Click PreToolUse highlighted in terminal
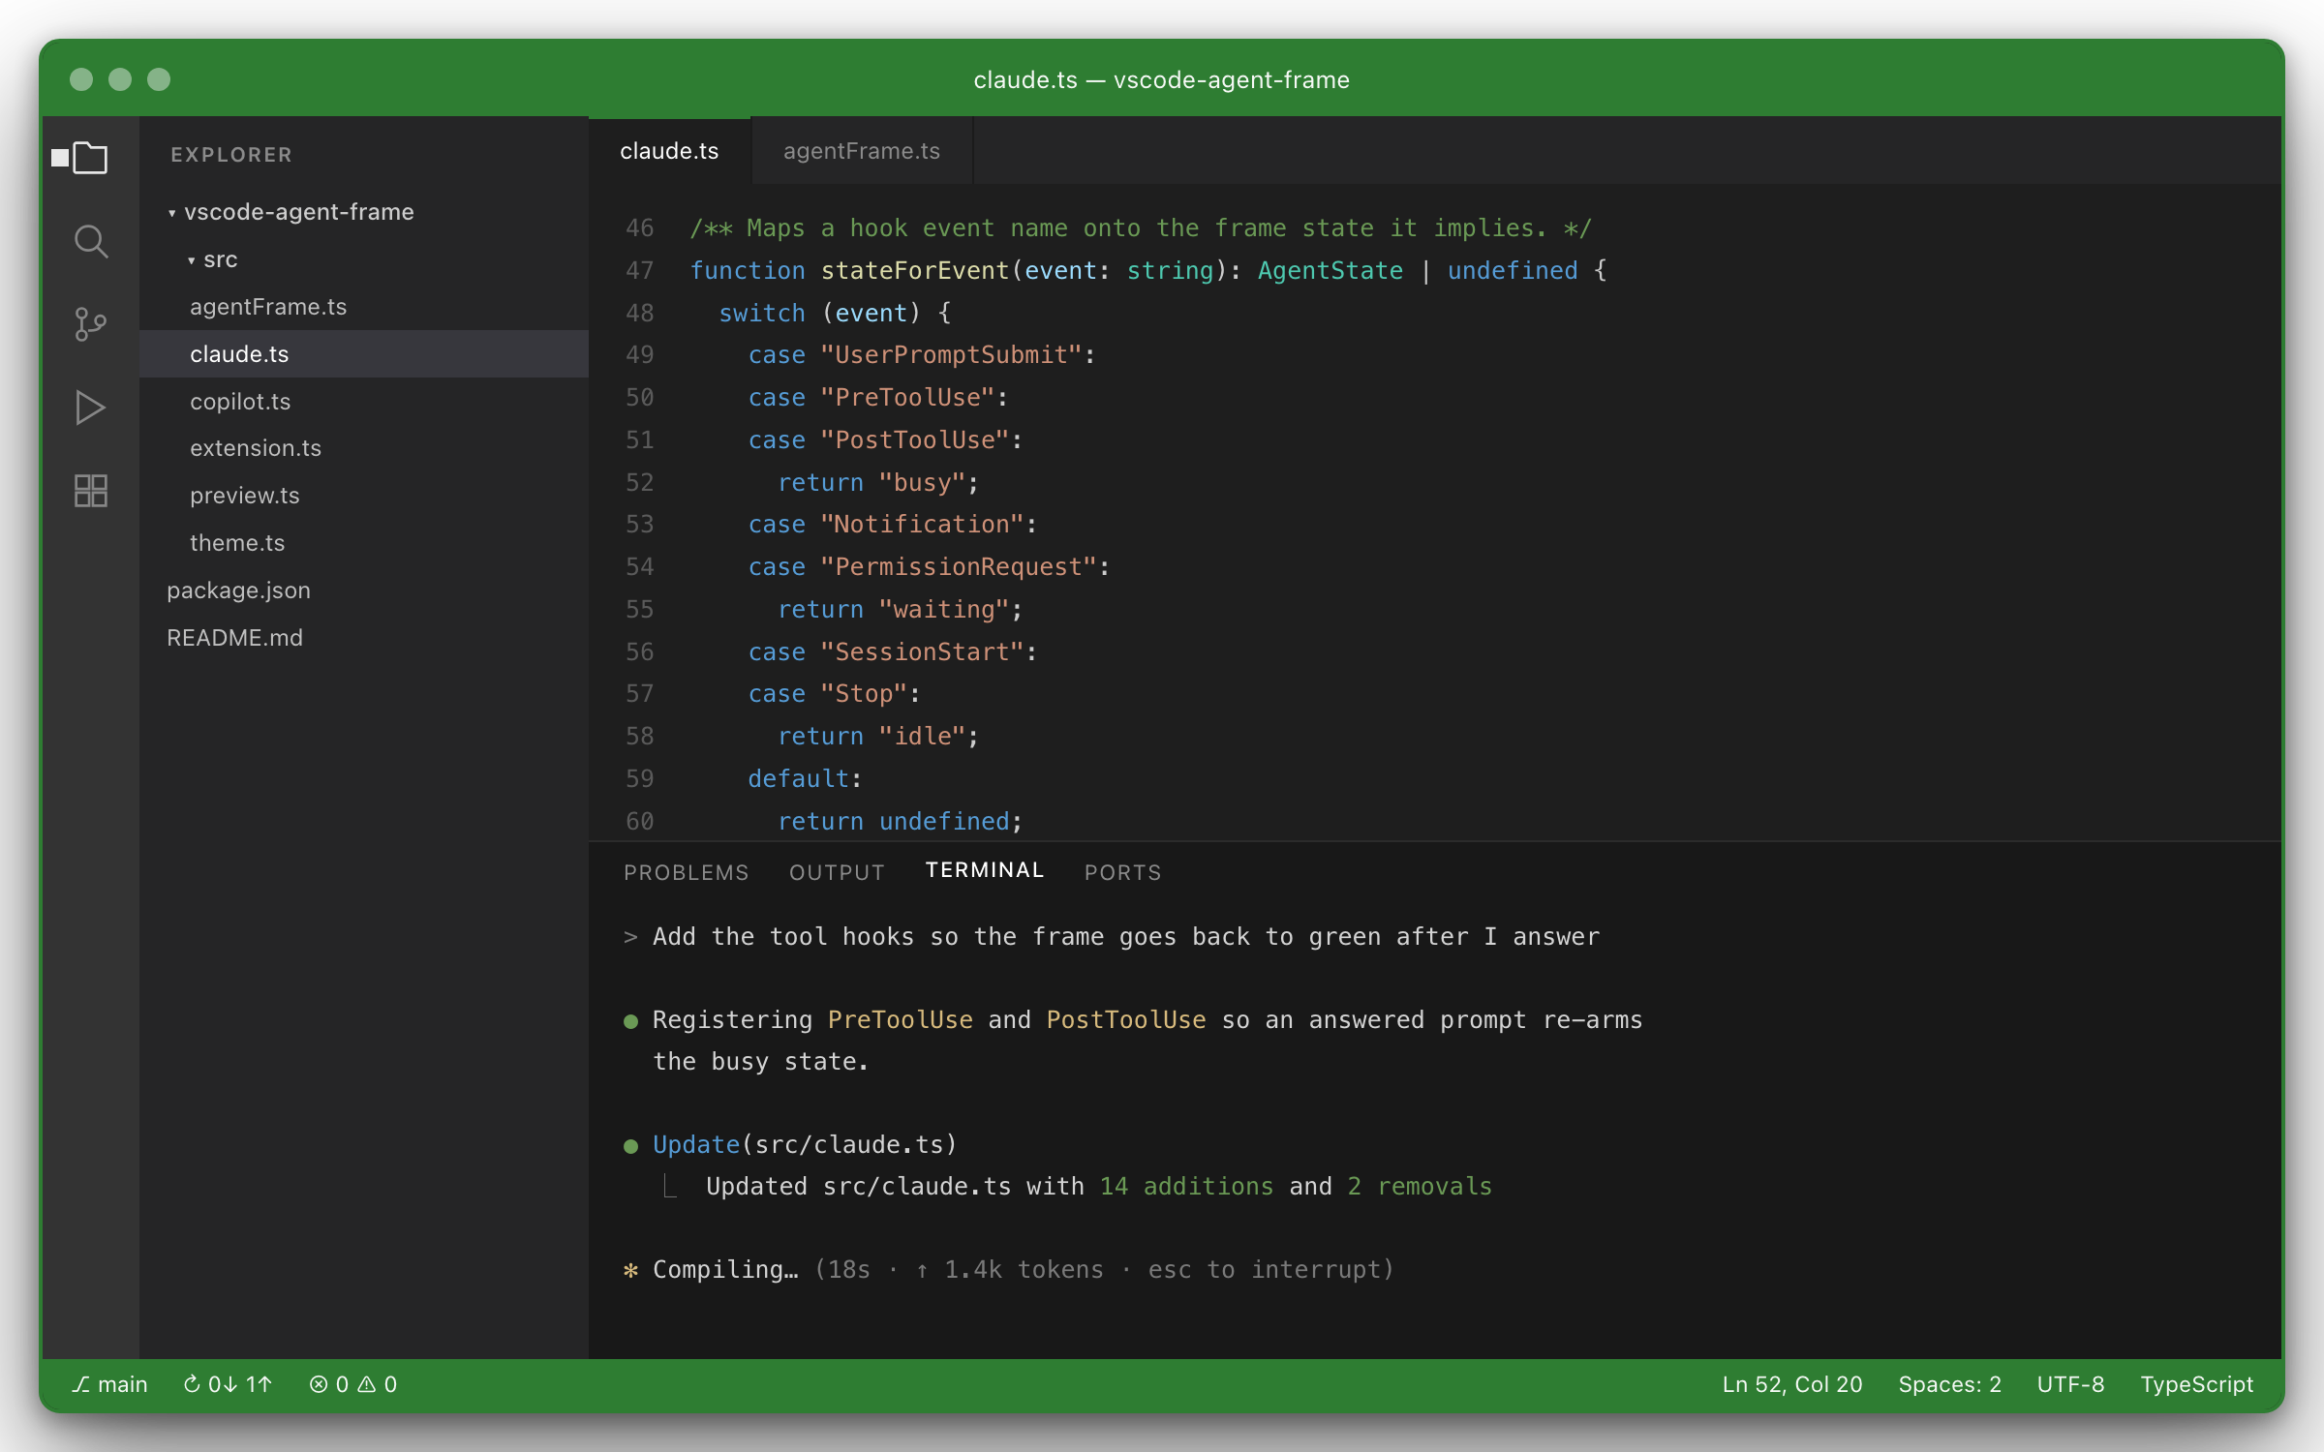This screenshot has height=1452, width=2324. (901, 1019)
